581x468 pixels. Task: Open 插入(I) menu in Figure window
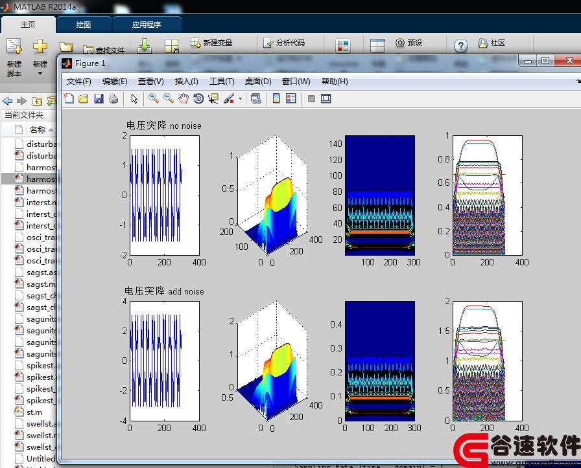(x=186, y=82)
